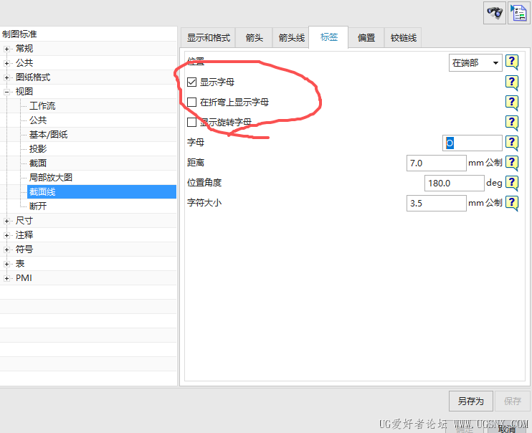Expand the 注释 tree node

pyautogui.click(x=6, y=236)
